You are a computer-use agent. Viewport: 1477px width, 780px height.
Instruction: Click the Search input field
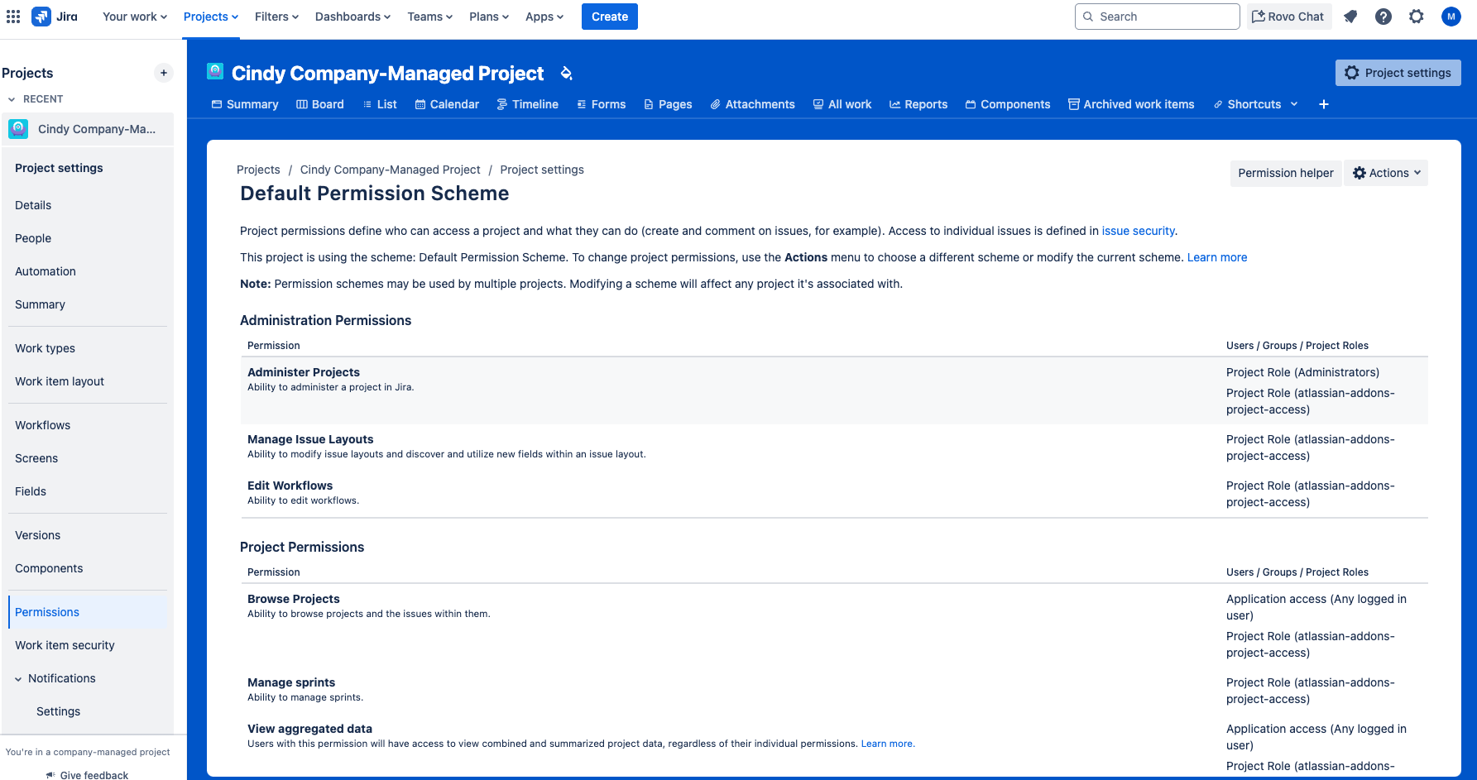click(x=1157, y=16)
